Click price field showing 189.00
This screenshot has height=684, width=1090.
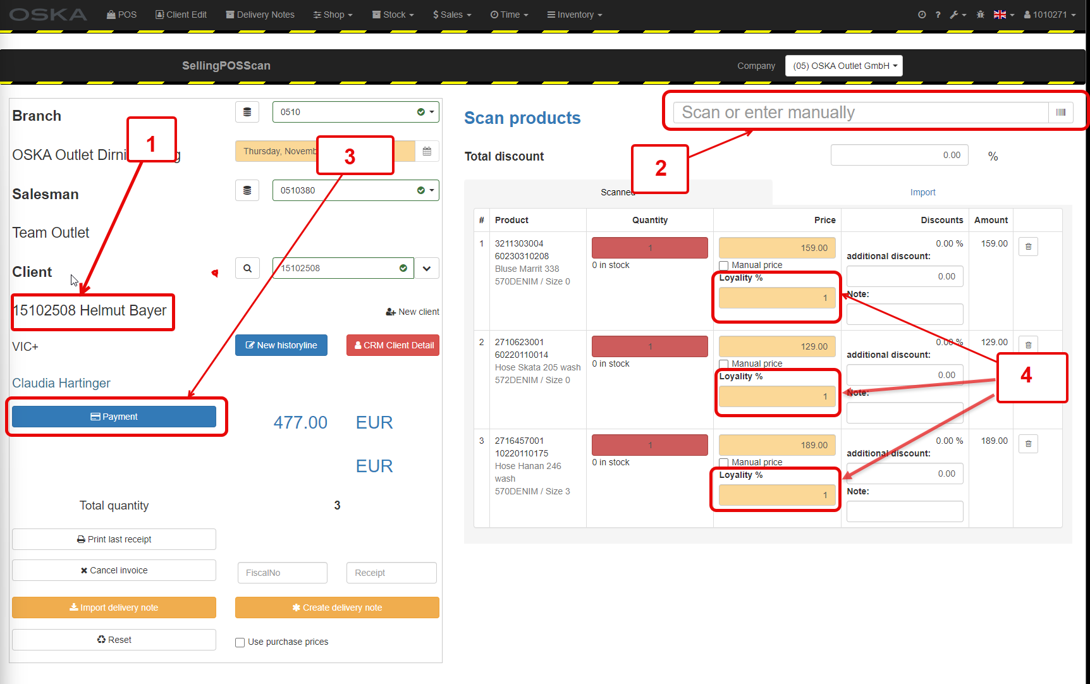777,445
